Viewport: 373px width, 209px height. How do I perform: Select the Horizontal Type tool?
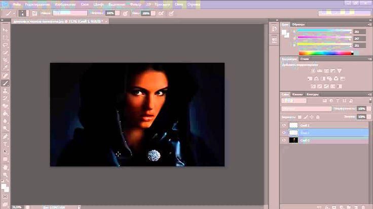click(x=5, y=144)
